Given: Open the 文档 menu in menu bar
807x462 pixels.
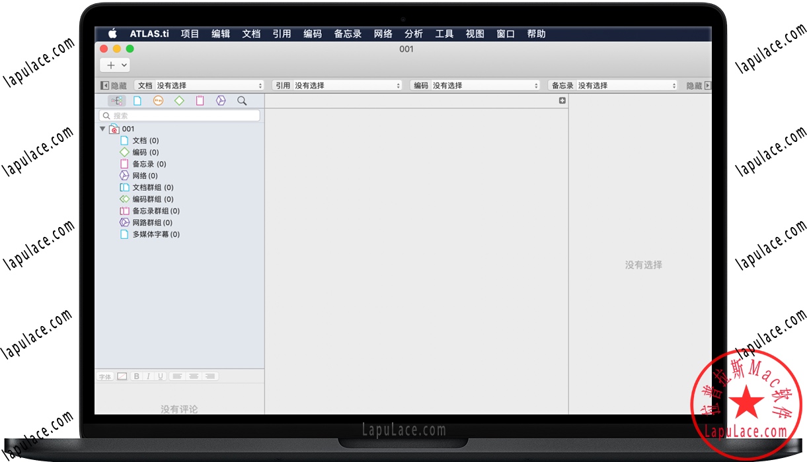Looking at the screenshot, I should point(251,34).
